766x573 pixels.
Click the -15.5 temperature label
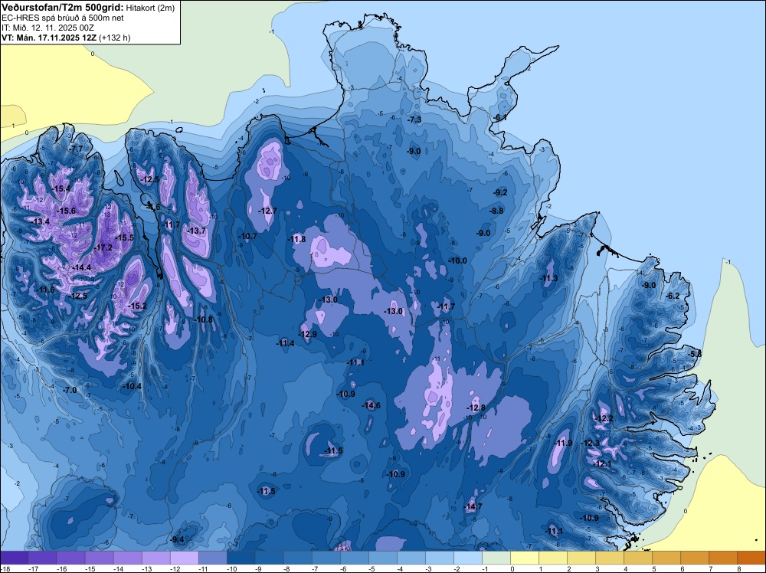(x=124, y=237)
